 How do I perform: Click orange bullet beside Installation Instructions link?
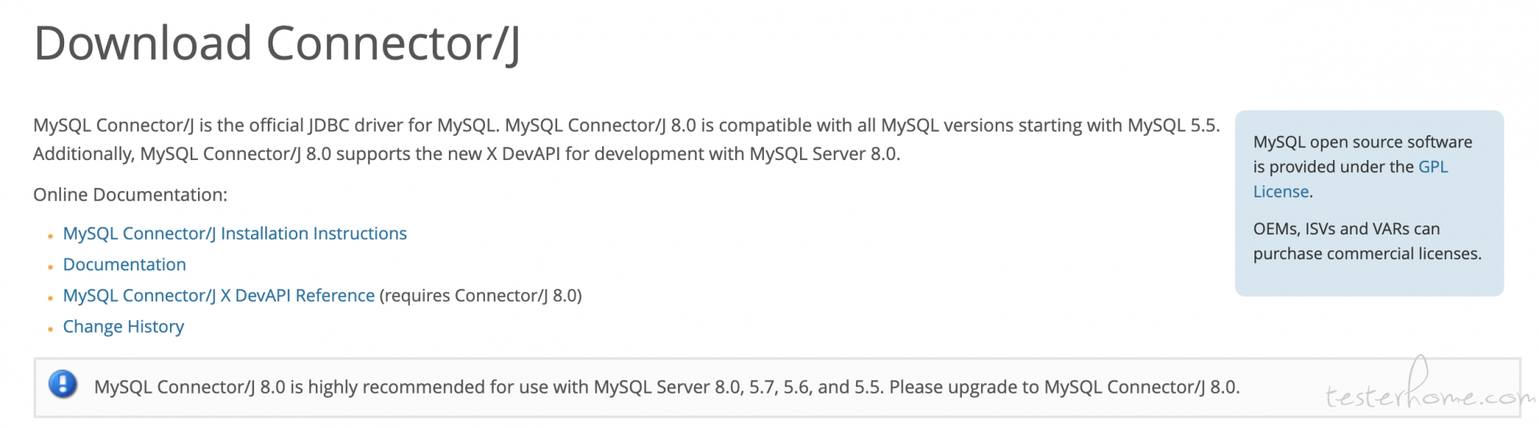[x=50, y=236]
